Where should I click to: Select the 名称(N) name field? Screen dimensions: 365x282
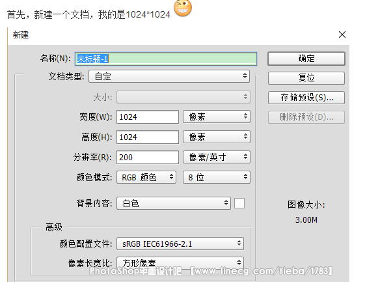166,59
